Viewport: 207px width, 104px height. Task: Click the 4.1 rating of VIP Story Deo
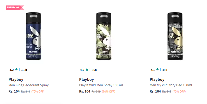[x=153, y=70]
